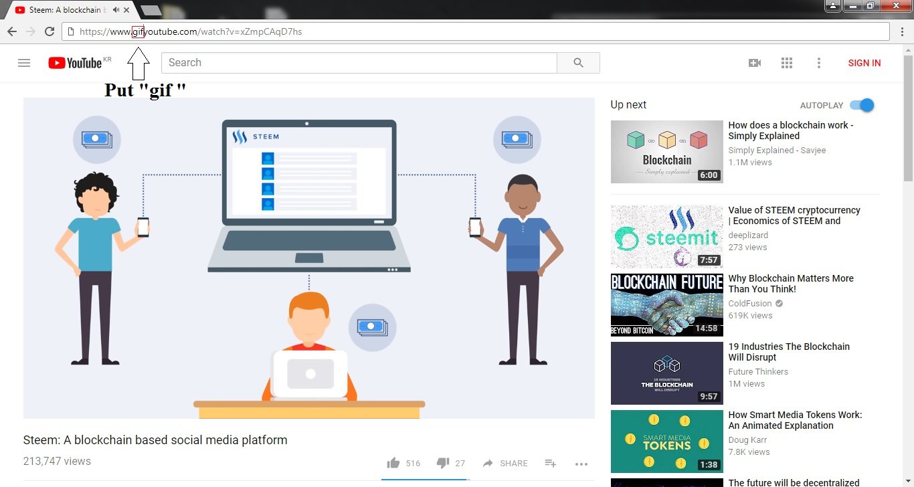Open '19 Industries' video thumbnail
The height and width of the screenshot is (487, 914).
[667, 373]
